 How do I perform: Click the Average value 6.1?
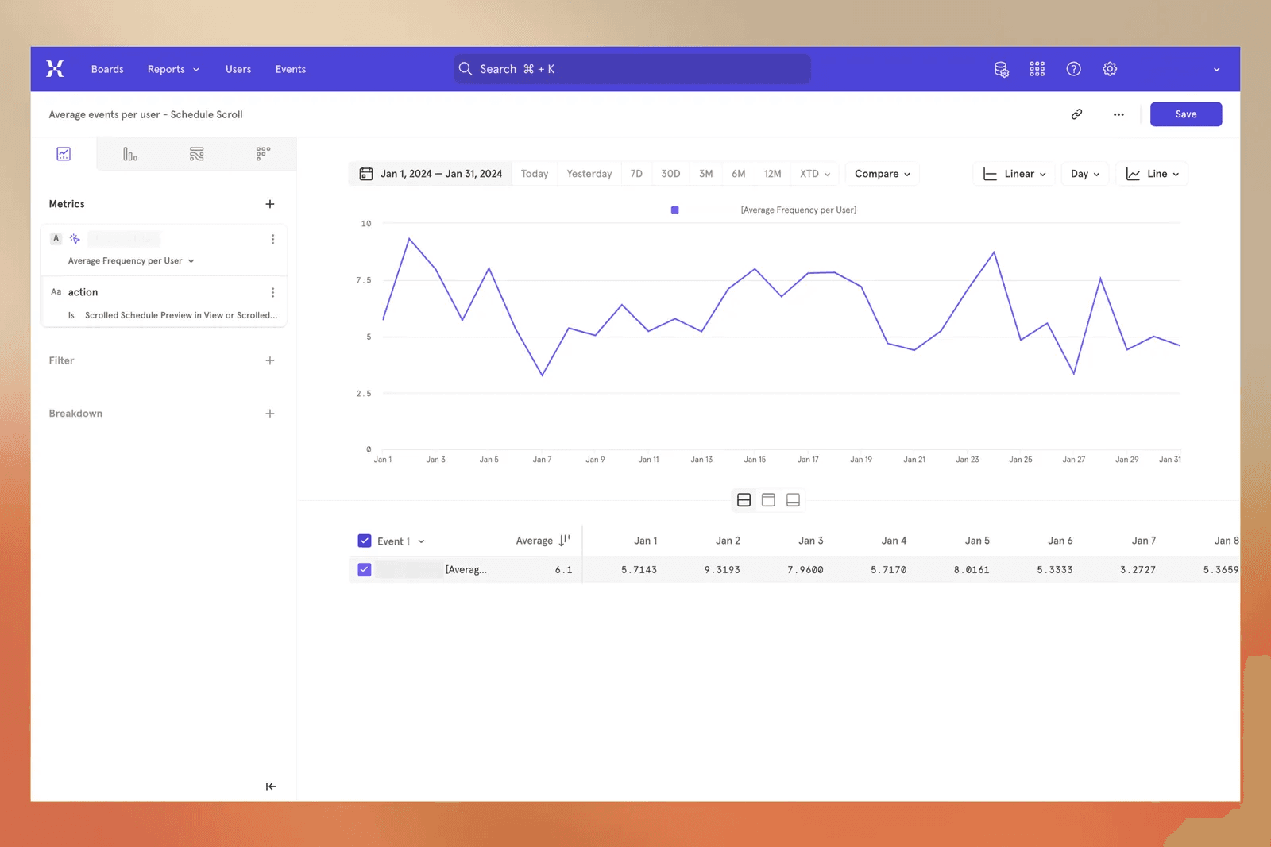pyautogui.click(x=563, y=570)
